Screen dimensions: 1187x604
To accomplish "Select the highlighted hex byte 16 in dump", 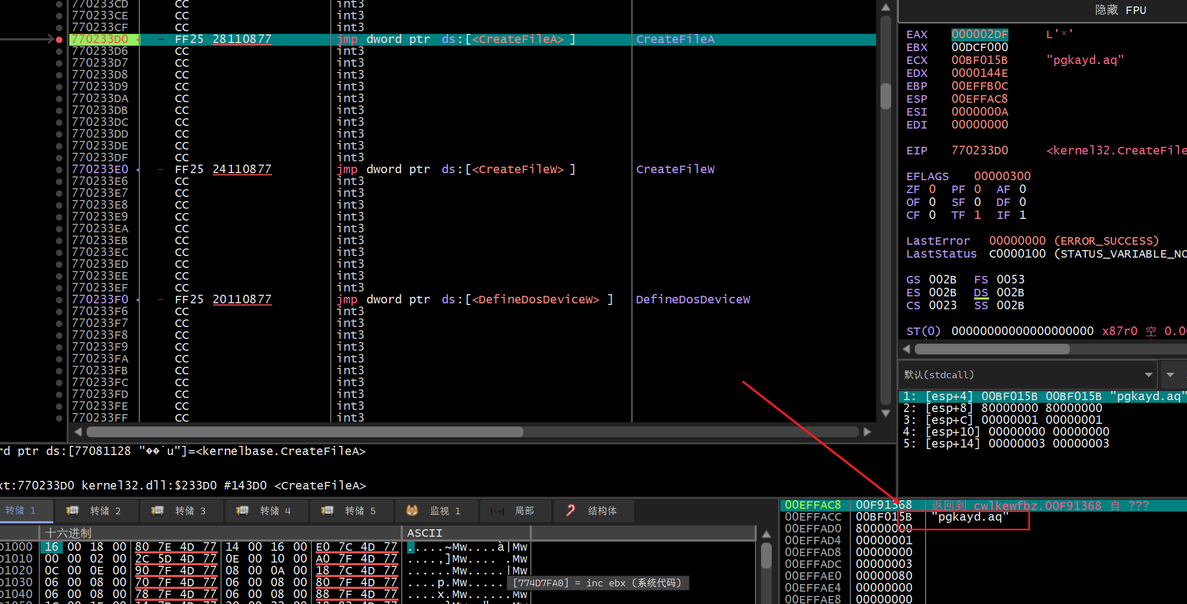I will click(x=52, y=547).
